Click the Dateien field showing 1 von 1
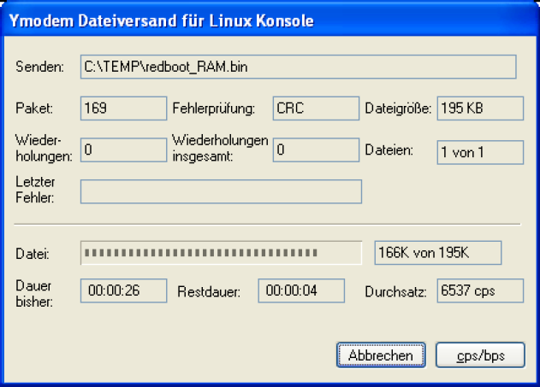Screen dimensions: 540x387 pos(479,151)
